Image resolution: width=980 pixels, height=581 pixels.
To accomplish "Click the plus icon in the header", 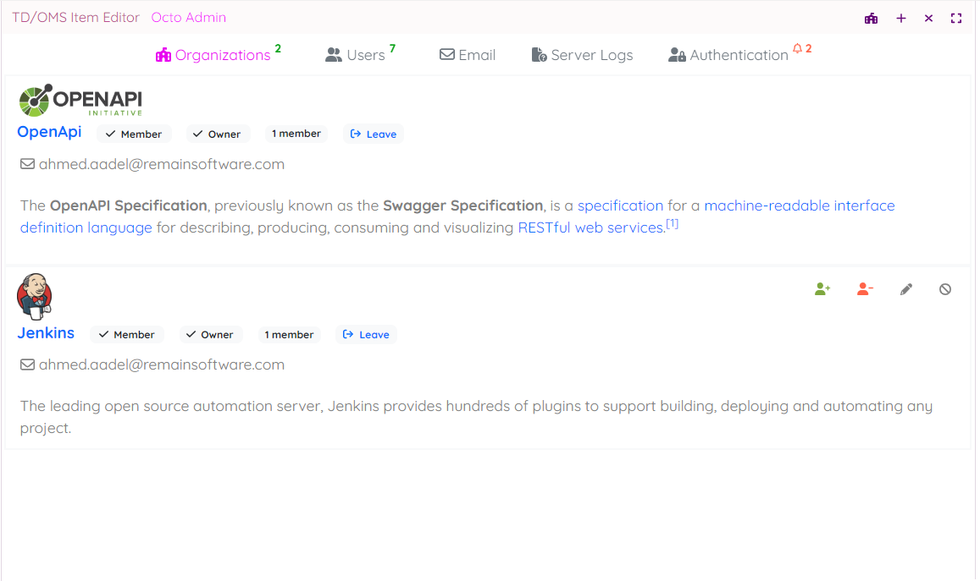I will click(x=901, y=18).
